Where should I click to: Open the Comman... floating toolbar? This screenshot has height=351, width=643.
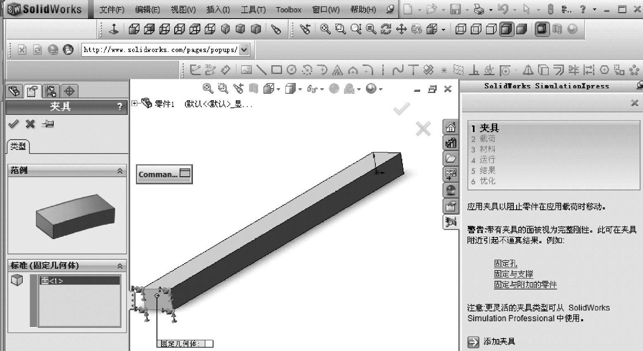click(x=164, y=174)
